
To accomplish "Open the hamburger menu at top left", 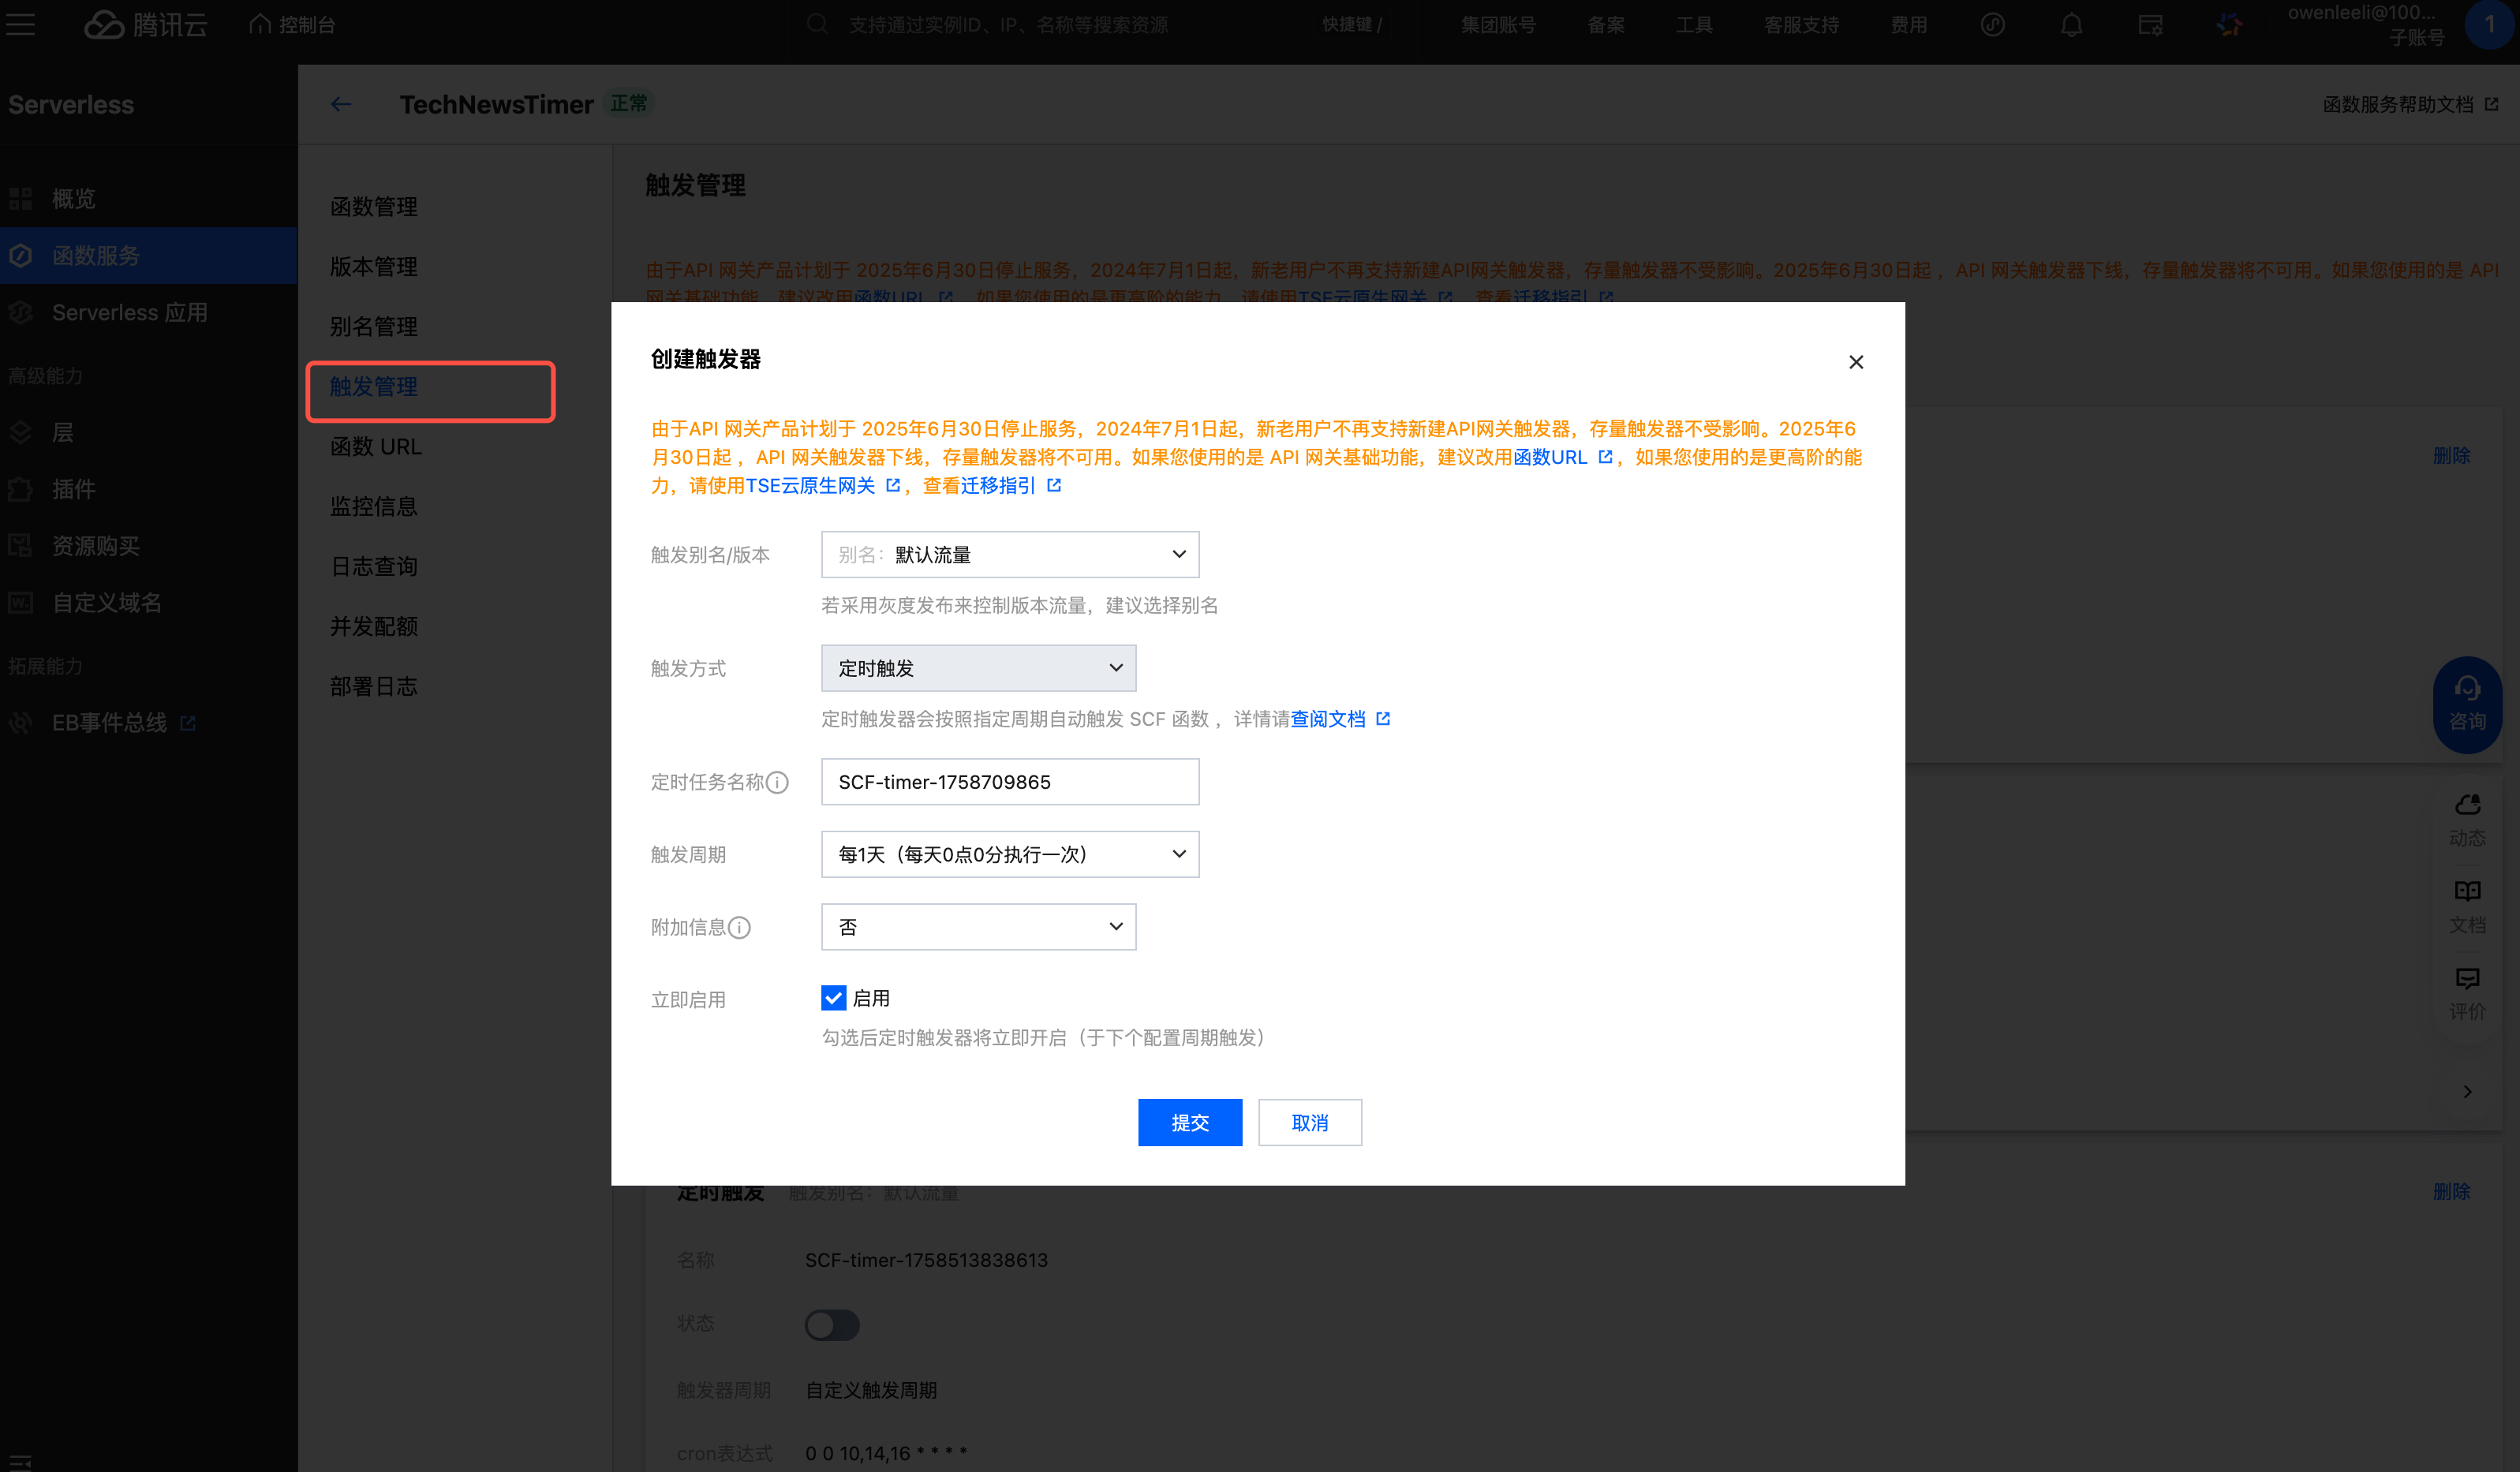I will click(x=20, y=25).
